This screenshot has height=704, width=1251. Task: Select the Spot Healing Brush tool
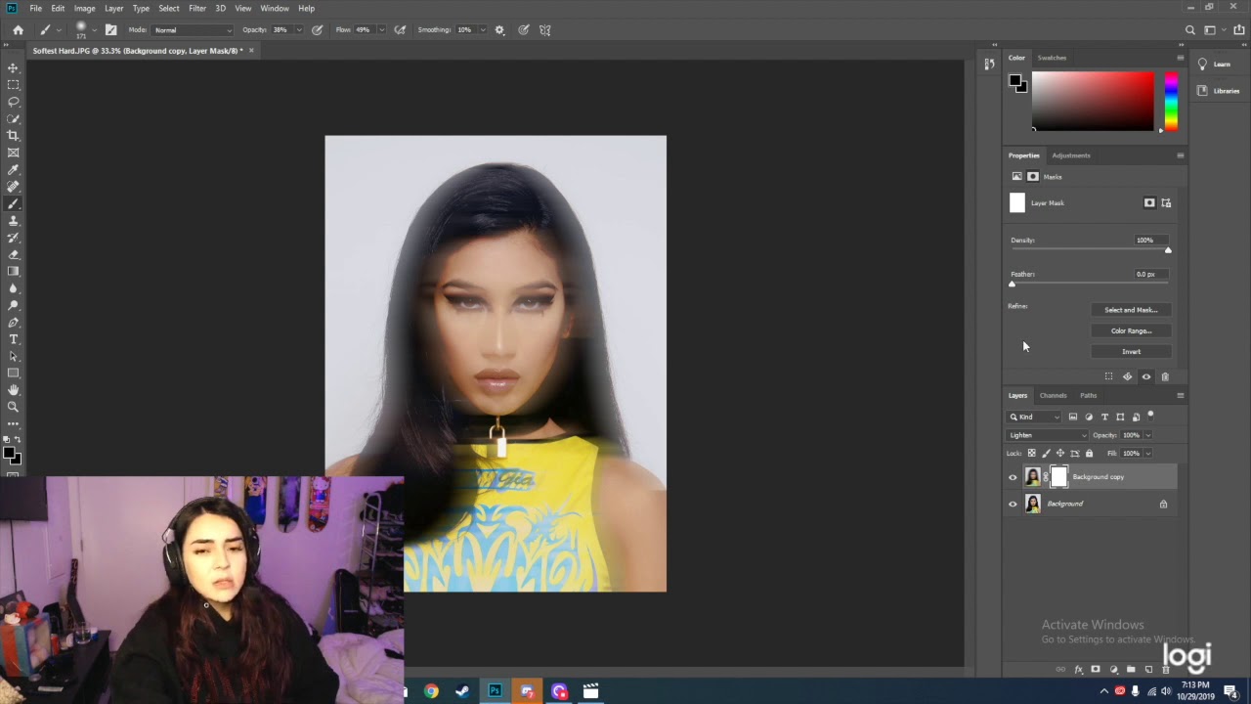14,187
